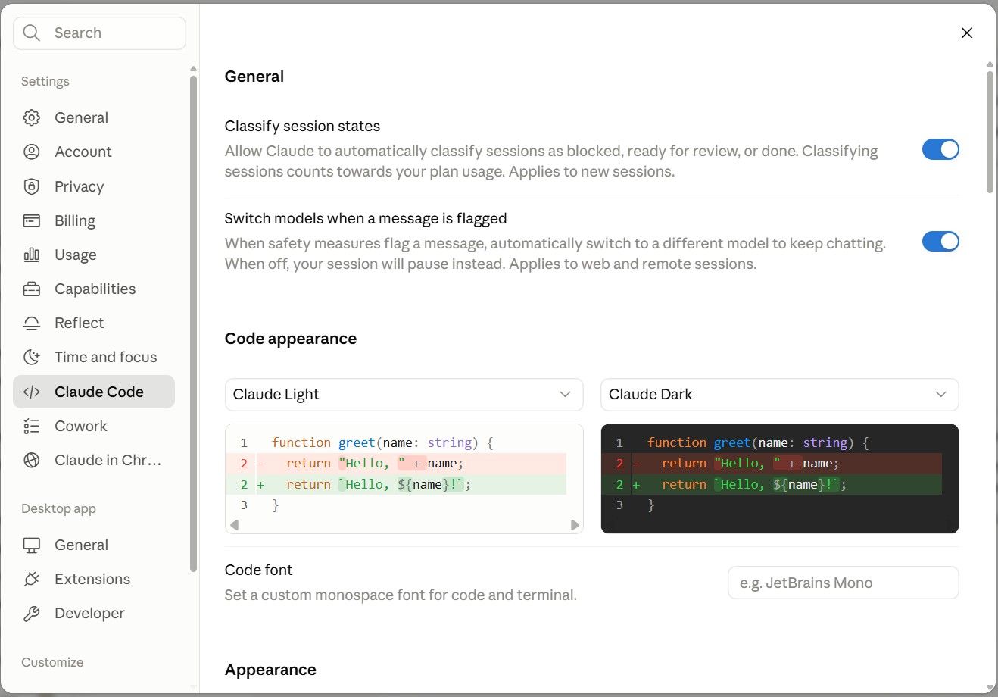Toggle off Classify session states
Screen dimensions: 998x697
[x=940, y=149]
